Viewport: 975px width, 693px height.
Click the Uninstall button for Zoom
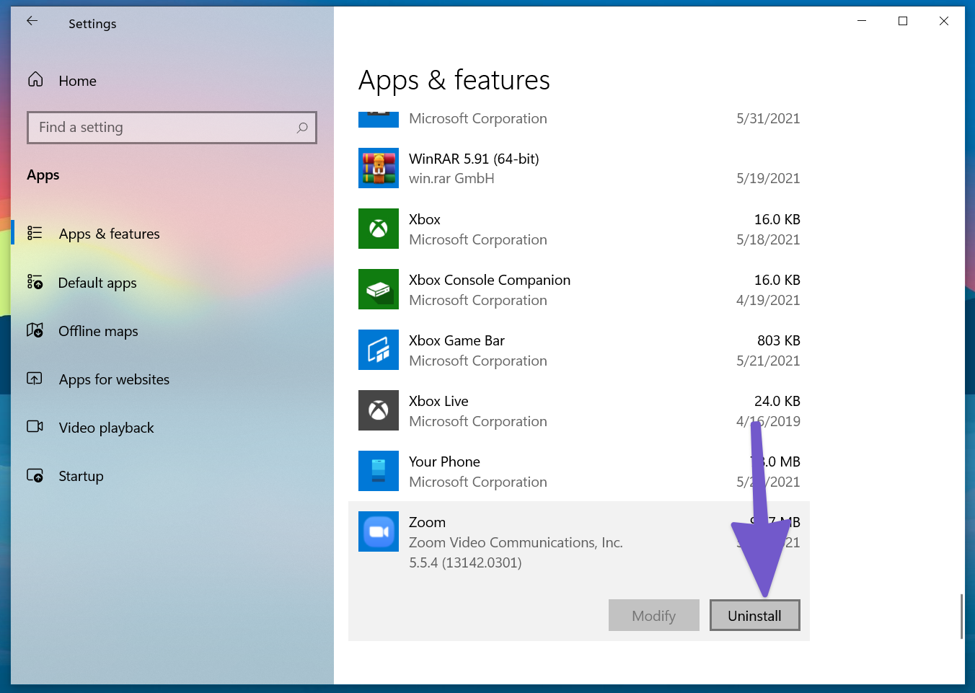tap(755, 615)
